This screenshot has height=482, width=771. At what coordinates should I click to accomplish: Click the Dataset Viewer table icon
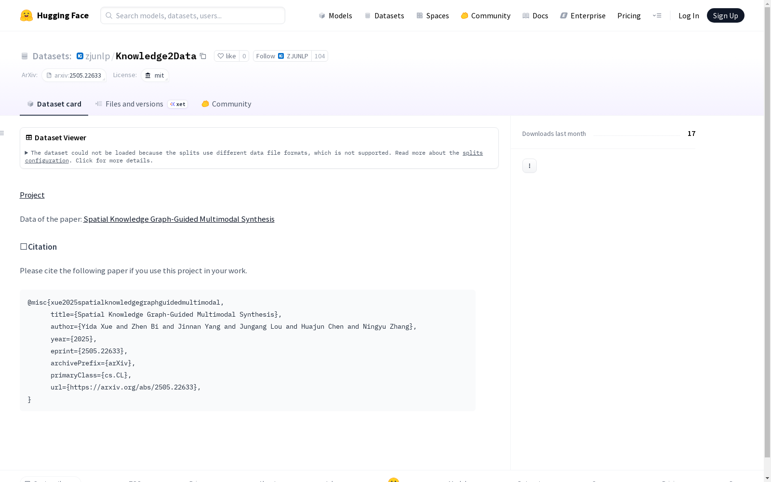coord(29,137)
